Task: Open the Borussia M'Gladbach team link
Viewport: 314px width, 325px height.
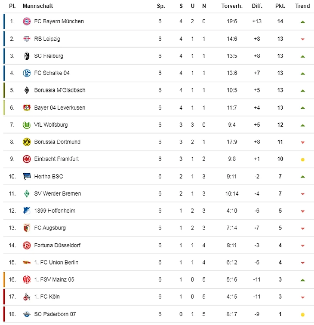Action: pos(59,90)
